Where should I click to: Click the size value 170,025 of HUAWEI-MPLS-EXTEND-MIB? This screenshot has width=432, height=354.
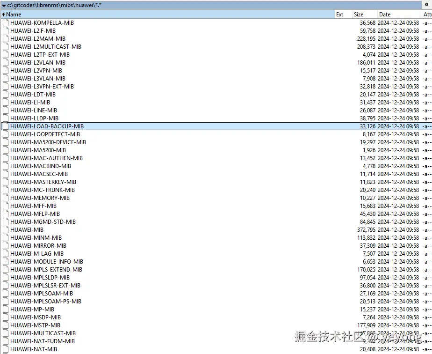pos(367,270)
